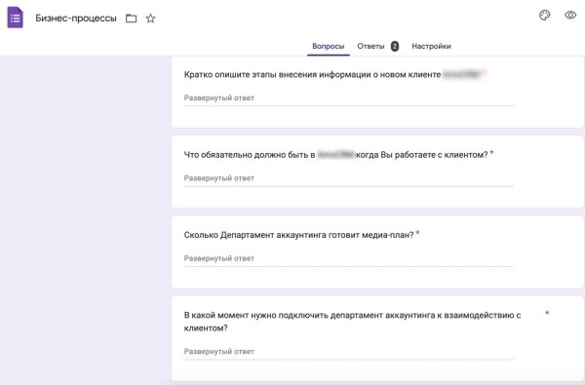Click the form title Бизнес-процессы
The image size is (585, 385).
(76, 19)
